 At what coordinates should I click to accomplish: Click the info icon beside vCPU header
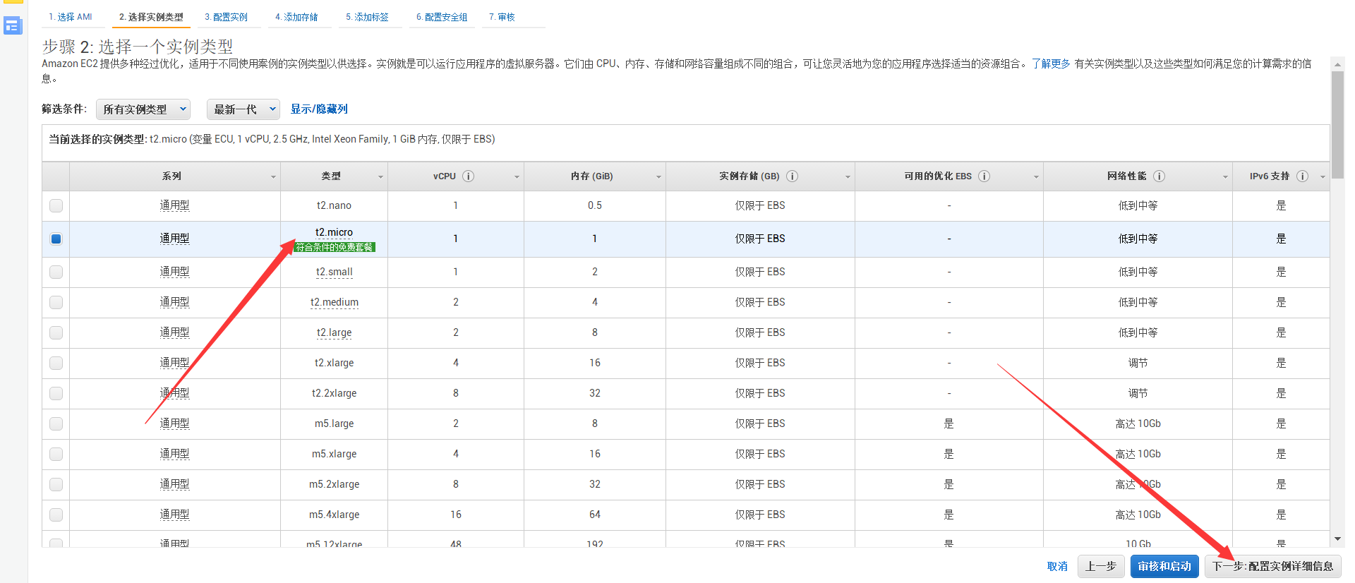468,176
